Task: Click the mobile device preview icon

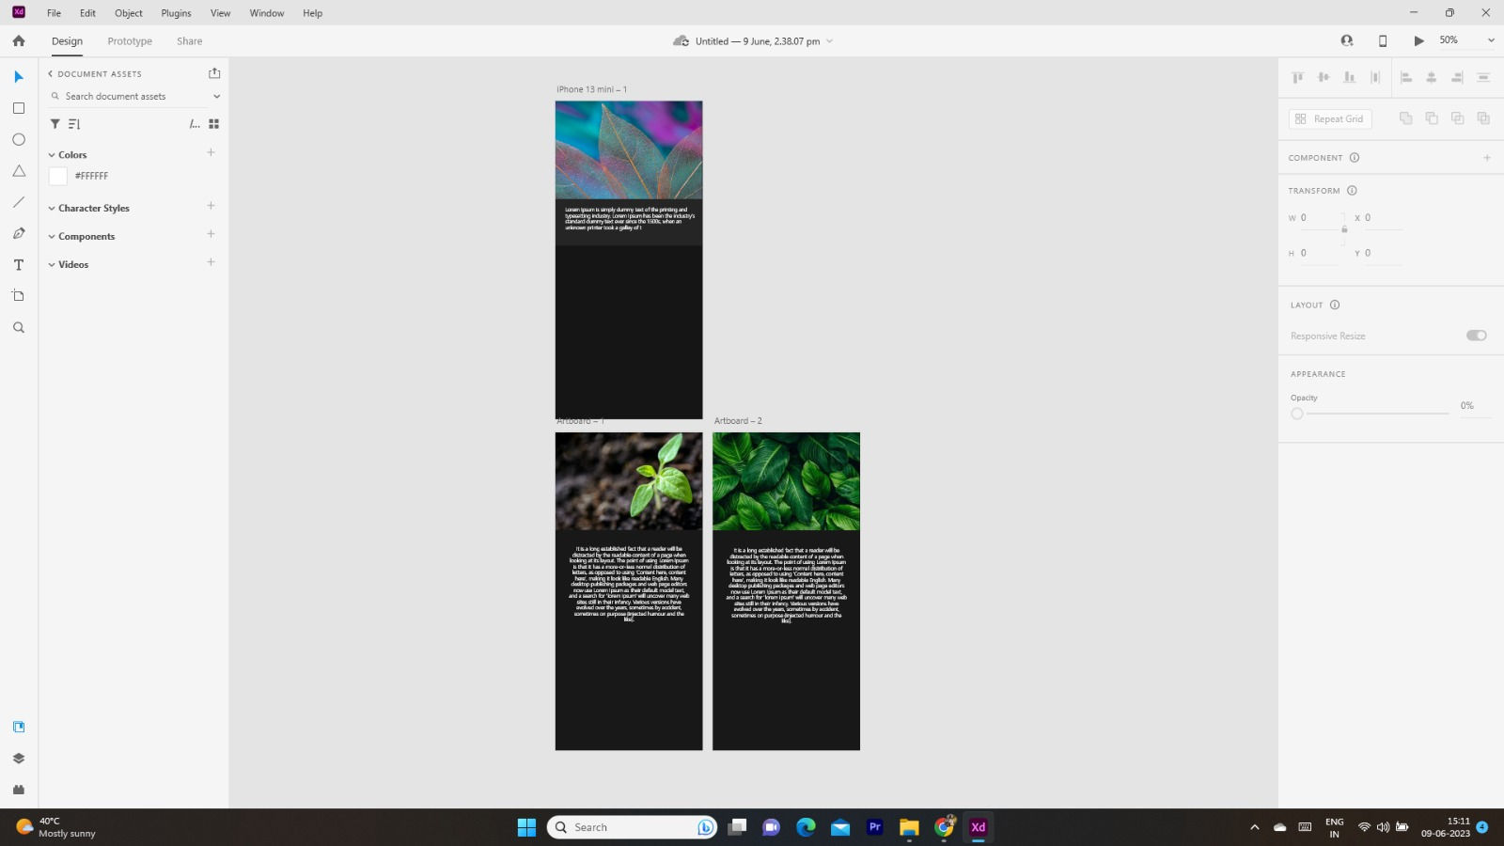Action: coord(1383,40)
